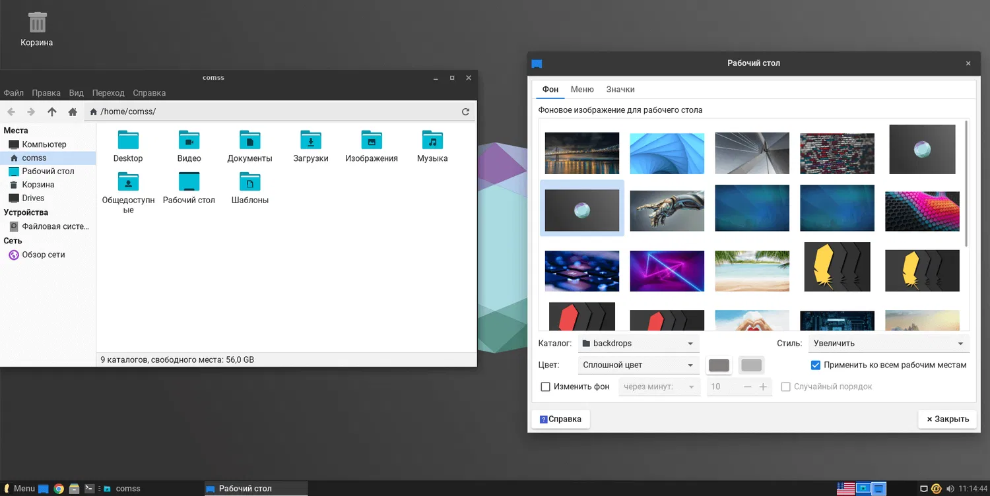The height and width of the screenshot is (496, 990).
Task: Pick the first darker gray color swatch
Action: 719,365
